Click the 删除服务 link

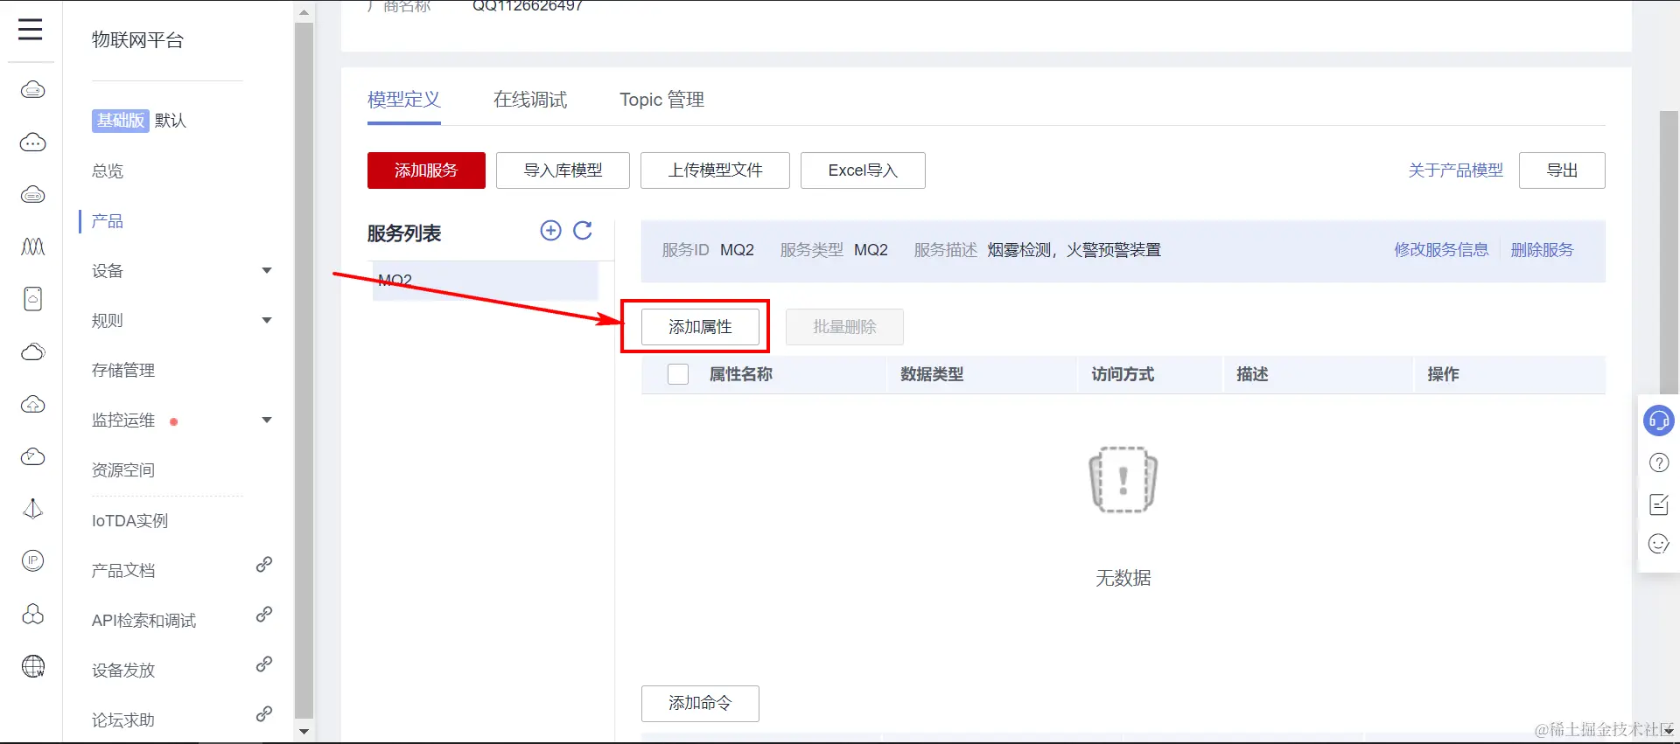[1542, 250]
